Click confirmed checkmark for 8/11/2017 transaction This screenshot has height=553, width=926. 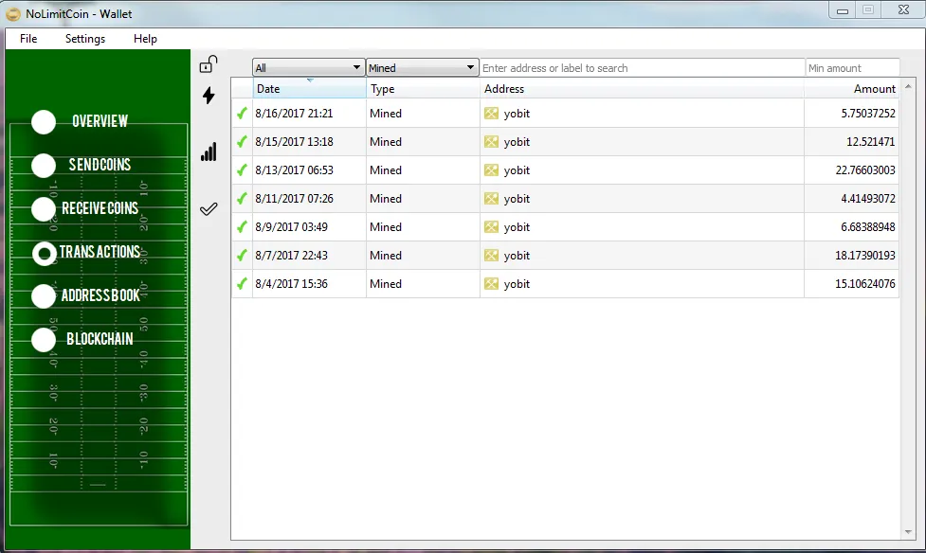pos(242,198)
